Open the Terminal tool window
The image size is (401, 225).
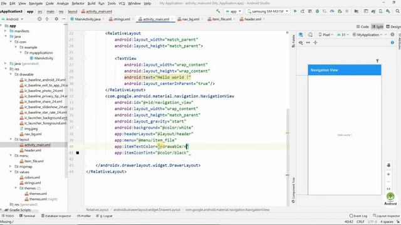pyautogui.click(x=27, y=216)
